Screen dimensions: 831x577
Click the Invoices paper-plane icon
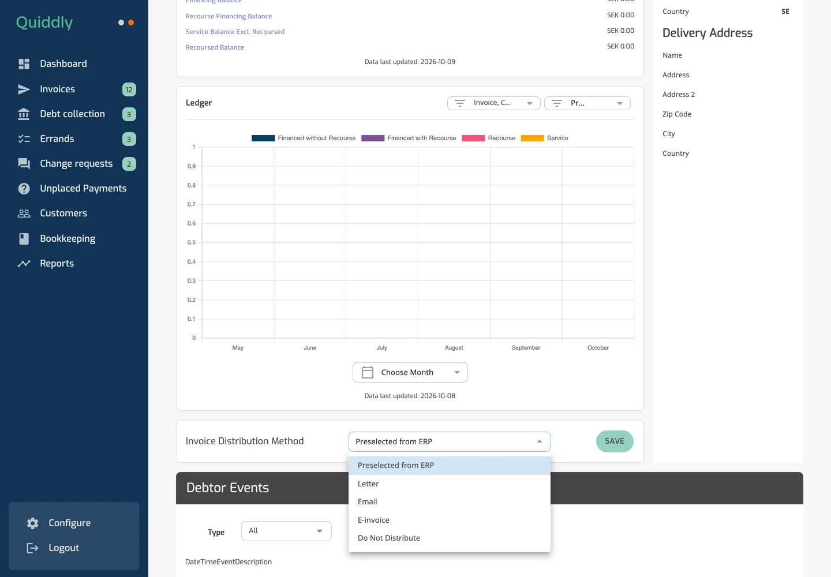(24, 89)
